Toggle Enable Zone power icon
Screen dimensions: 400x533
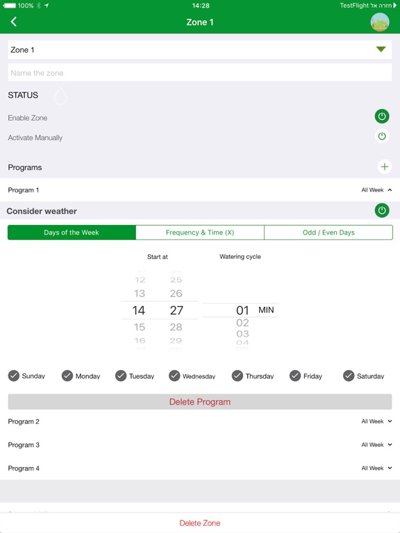coord(382,117)
